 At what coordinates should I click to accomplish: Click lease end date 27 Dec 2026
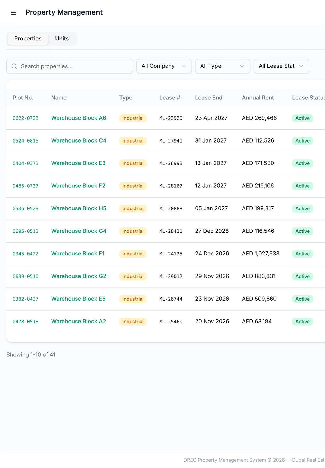pos(212,231)
